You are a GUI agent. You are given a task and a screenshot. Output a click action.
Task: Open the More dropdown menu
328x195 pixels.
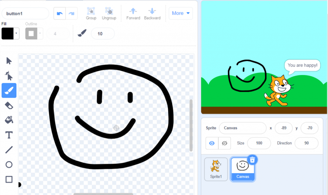(x=181, y=13)
